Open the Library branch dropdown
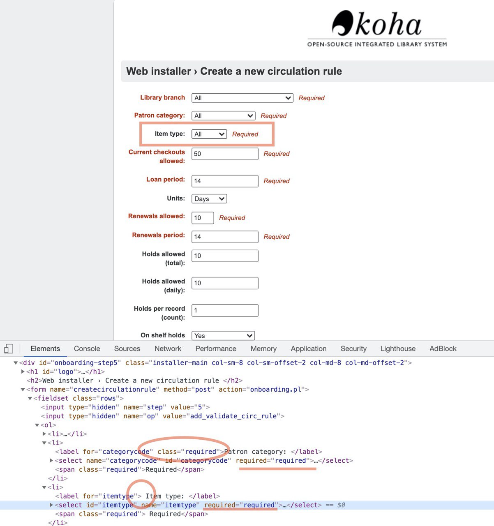494x526 pixels. pyautogui.click(x=242, y=98)
